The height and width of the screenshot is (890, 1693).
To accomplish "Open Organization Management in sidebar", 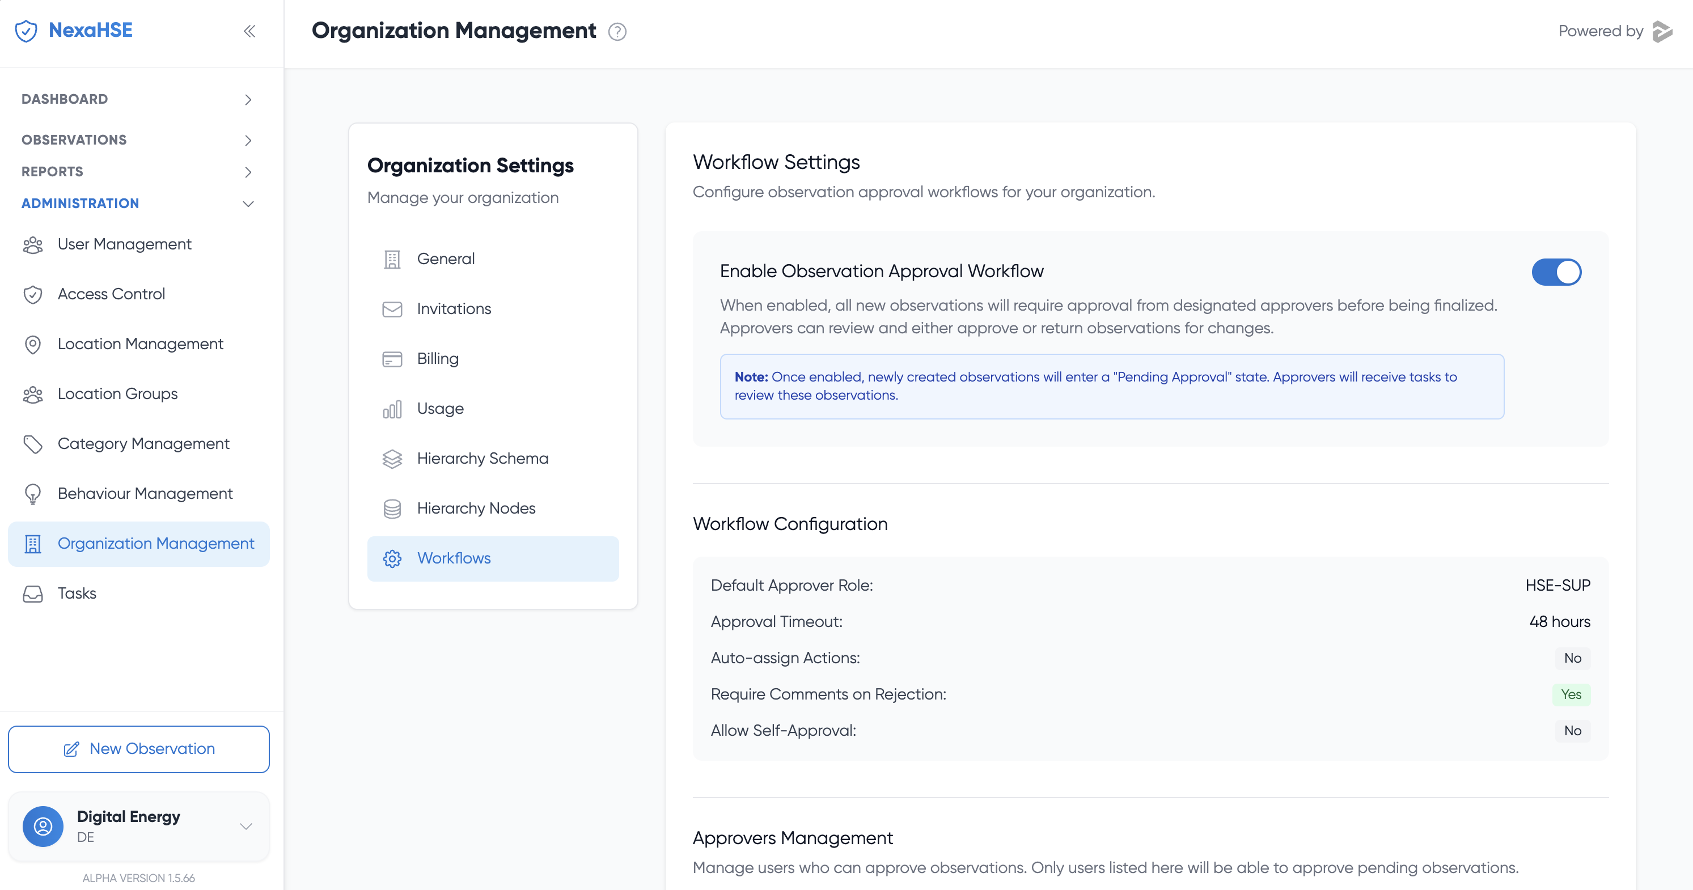I will [x=139, y=544].
